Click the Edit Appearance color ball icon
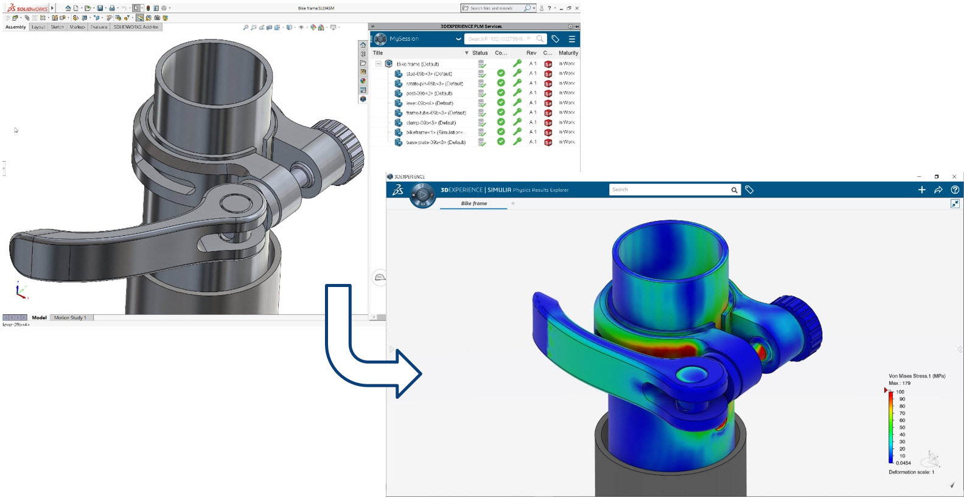Image resolution: width=964 pixels, height=498 pixels. (x=313, y=27)
